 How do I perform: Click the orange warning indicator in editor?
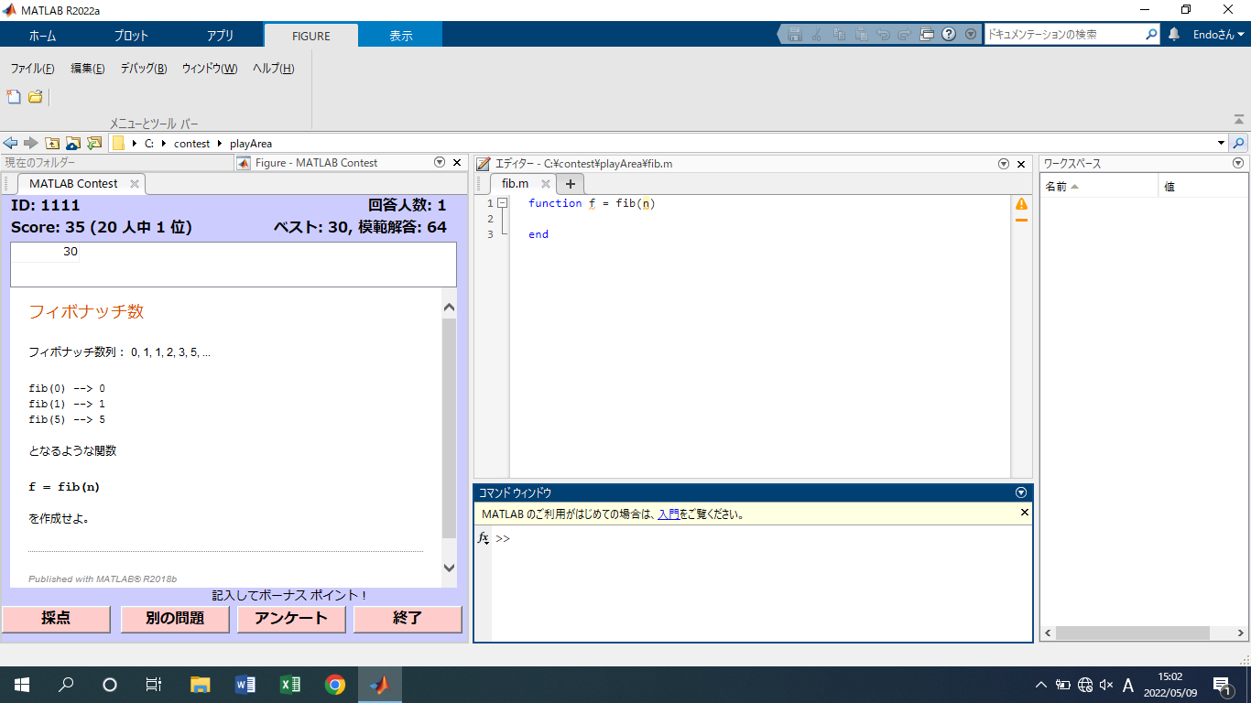point(1021,204)
